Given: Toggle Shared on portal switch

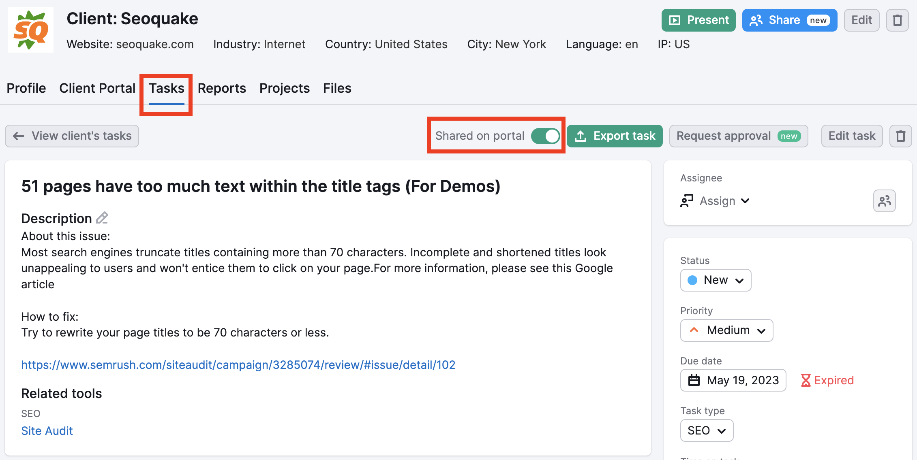Looking at the screenshot, I should (545, 136).
